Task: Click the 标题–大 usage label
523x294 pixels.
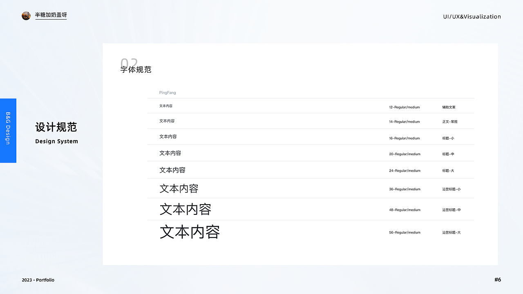Action: [448, 171]
